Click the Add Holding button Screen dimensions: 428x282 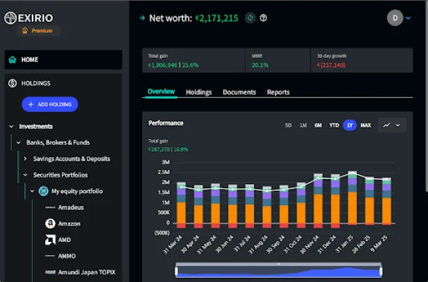pos(50,104)
